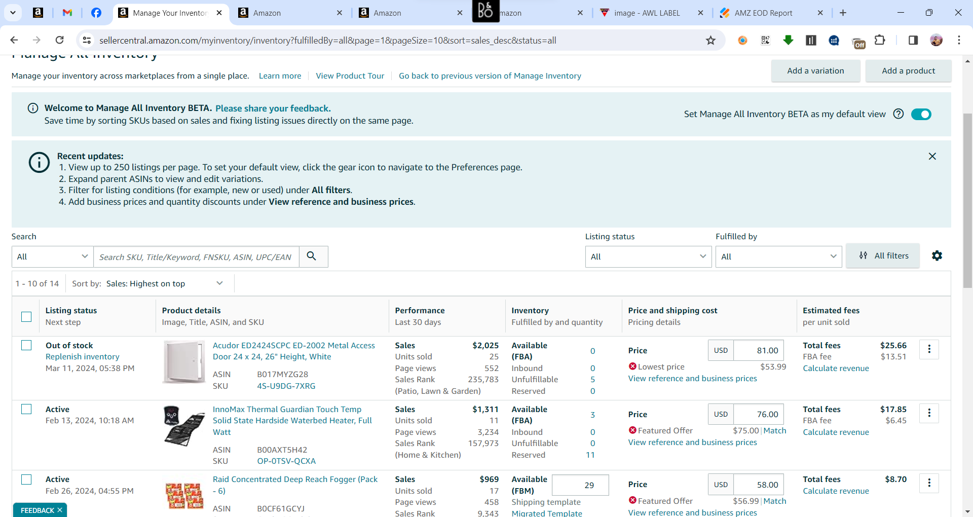Open the browser Extensions puzzle icon
Viewport: 973px width, 517px height.
[x=880, y=40]
